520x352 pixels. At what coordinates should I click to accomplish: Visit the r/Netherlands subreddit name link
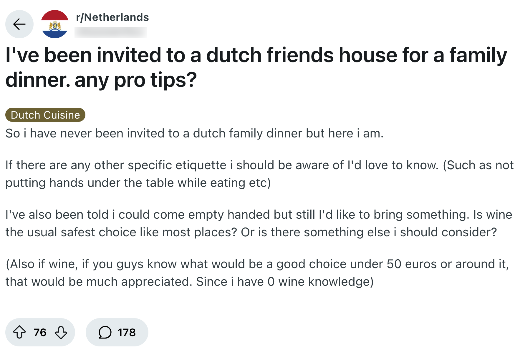112,17
